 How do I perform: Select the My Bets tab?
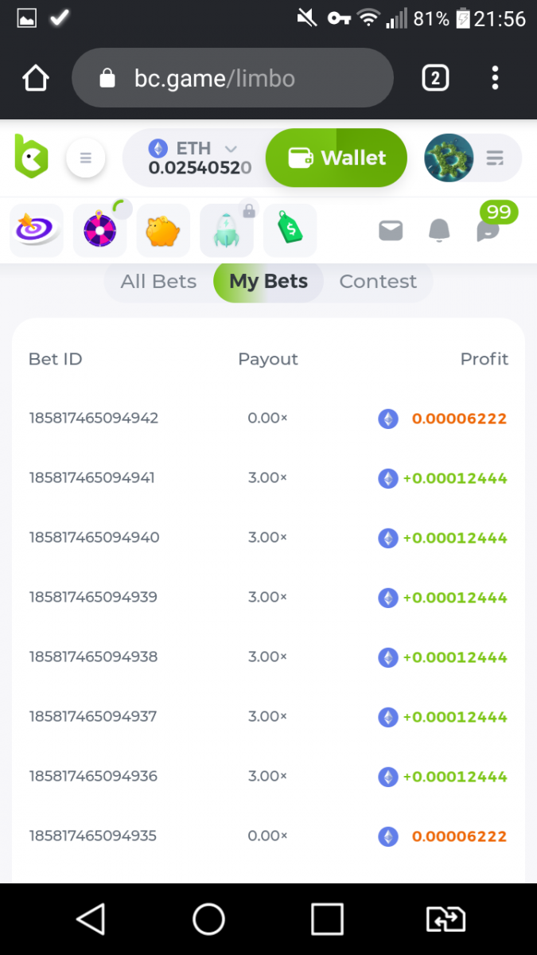[268, 282]
